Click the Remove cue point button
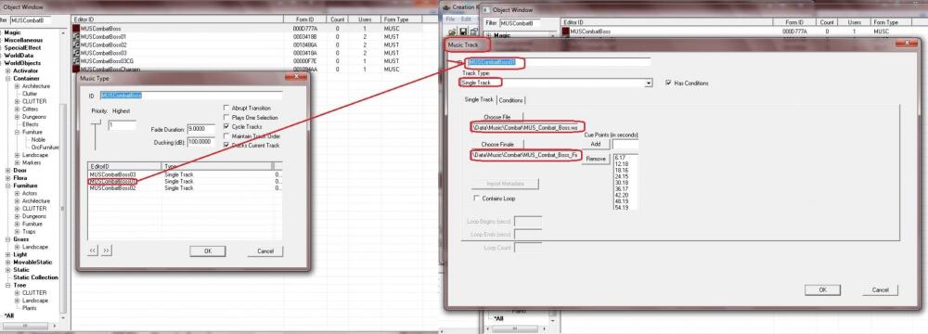The height and width of the screenshot is (334, 928). click(x=596, y=159)
